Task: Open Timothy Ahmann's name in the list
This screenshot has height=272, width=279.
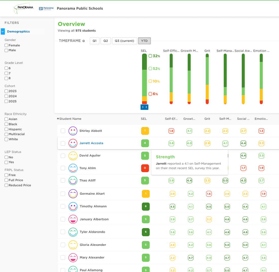Action: point(93,206)
